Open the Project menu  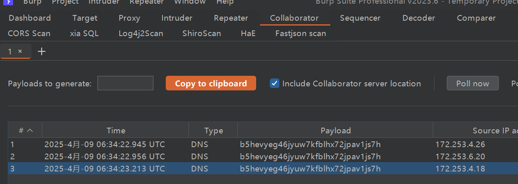(65, 2)
